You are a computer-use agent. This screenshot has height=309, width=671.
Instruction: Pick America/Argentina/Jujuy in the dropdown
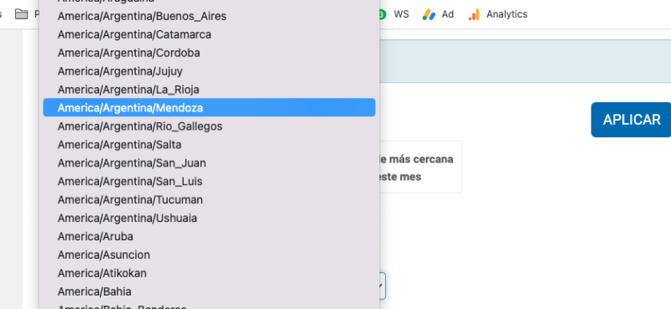coord(209,71)
